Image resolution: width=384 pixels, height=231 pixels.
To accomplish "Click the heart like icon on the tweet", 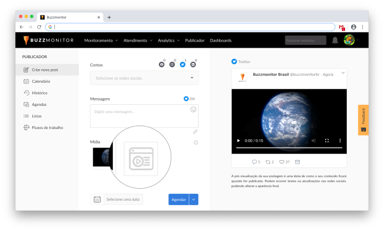I will coord(281,162).
